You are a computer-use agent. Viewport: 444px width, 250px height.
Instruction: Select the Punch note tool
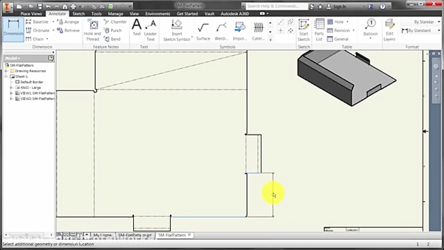click(x=112, y=30)
